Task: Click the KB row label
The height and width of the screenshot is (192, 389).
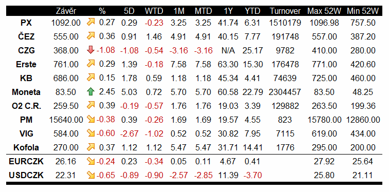Action: pyautogui.click(x=26, y=79)
